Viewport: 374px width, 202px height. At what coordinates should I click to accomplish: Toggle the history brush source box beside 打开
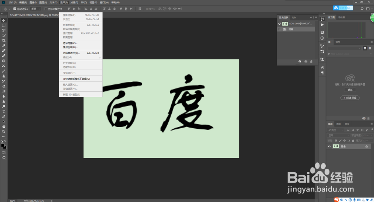tap(279, 29)
